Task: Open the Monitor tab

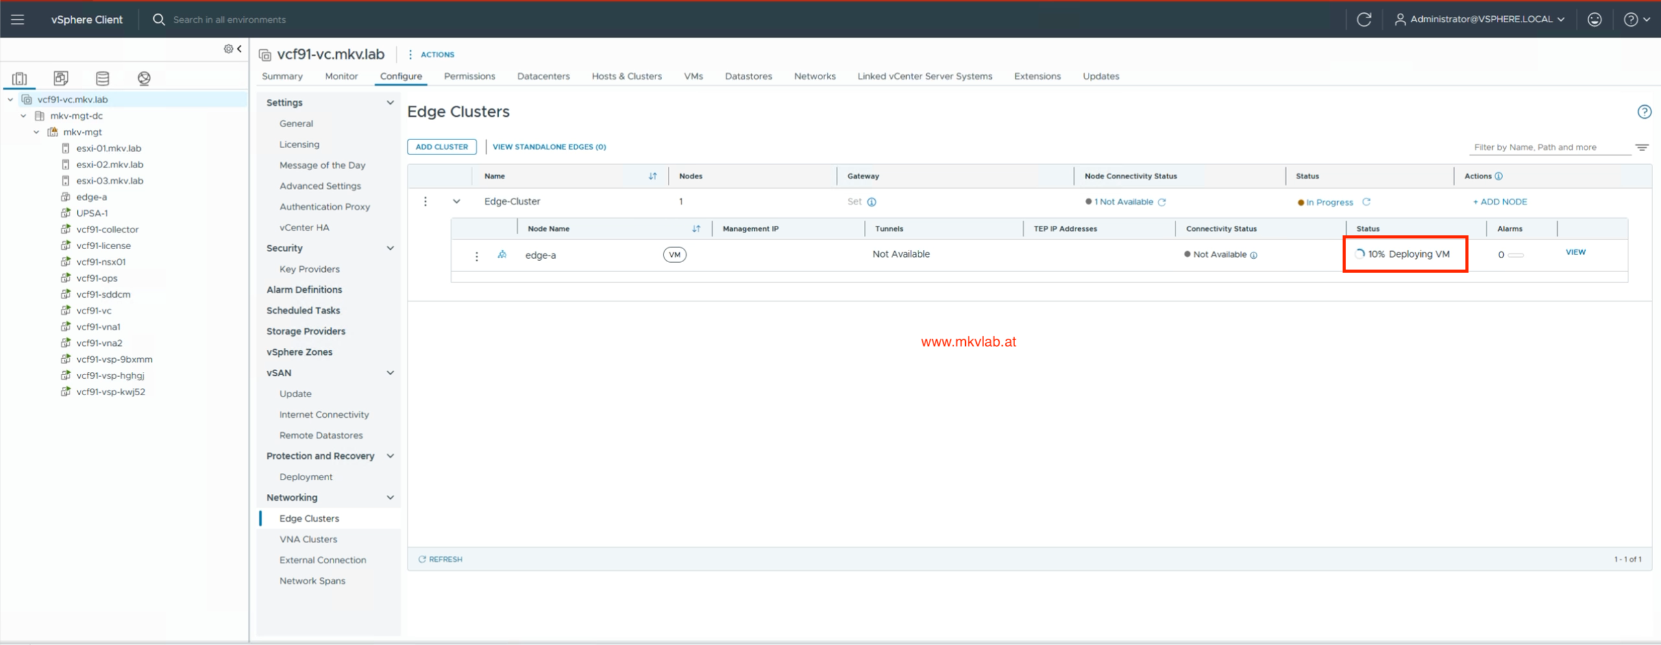Action: pos(341,76)
